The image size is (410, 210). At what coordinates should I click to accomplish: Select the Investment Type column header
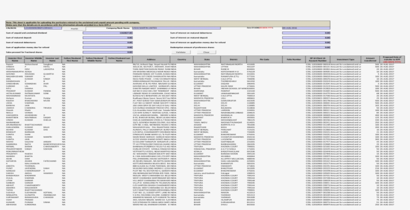(x=345, y=59)
